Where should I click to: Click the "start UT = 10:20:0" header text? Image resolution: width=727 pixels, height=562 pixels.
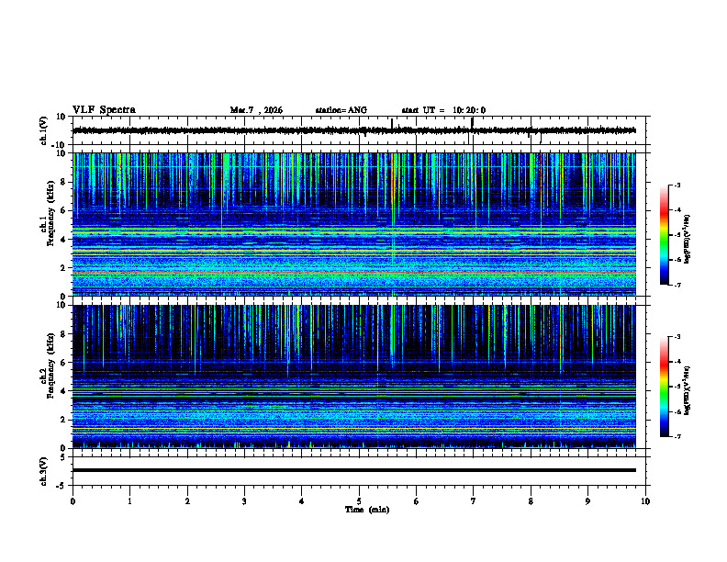(443, 110)
